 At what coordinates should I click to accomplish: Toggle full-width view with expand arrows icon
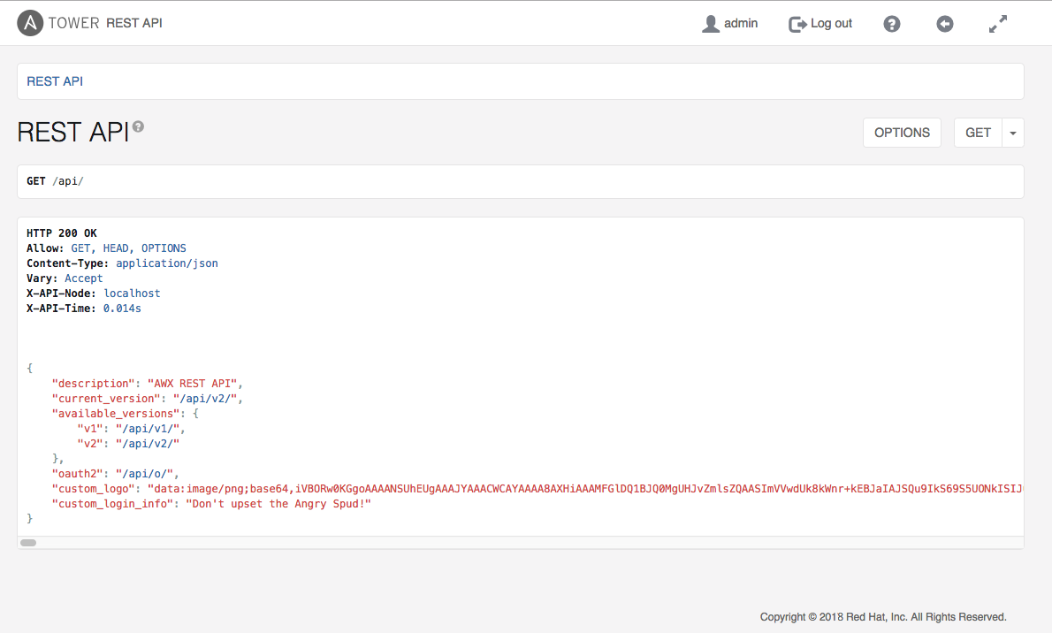pyautogui.click(x=998, y=24)
